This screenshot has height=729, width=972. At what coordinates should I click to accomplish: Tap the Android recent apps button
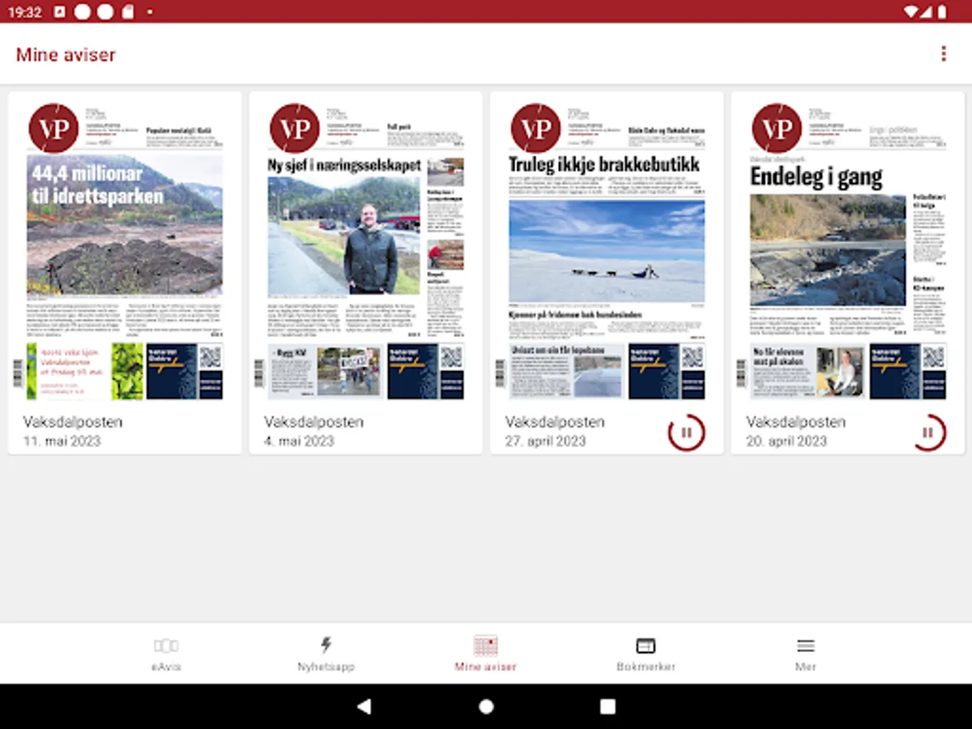click(x=607, y=706)
